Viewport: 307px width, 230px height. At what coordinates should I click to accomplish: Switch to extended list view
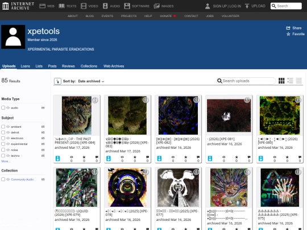[290, 81]
